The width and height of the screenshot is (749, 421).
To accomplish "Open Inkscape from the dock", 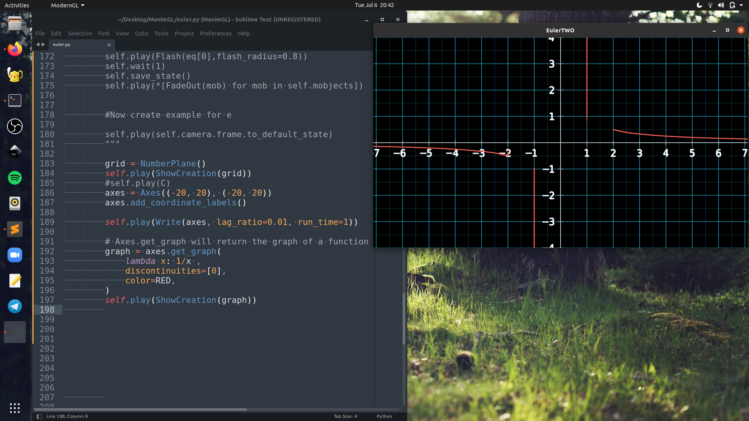I will tap(14, 152).
